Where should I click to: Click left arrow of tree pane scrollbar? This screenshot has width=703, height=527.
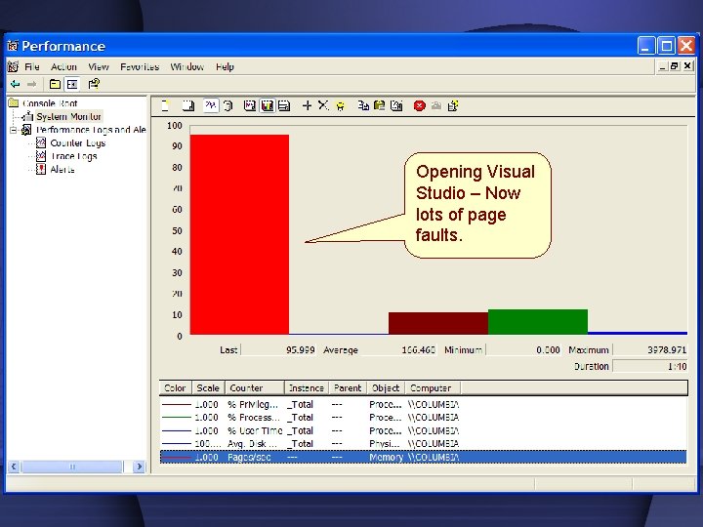14,466
